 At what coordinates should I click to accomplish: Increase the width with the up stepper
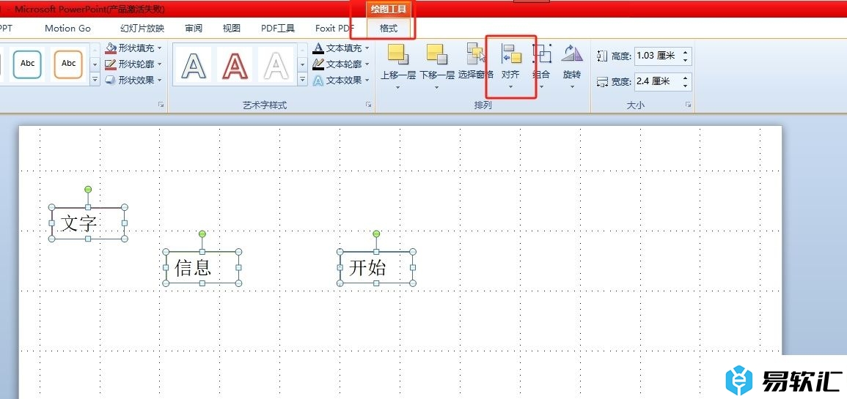(x=686, y=78)
